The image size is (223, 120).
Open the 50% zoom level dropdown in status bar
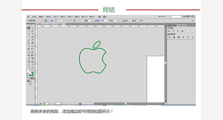coord(49,104)
